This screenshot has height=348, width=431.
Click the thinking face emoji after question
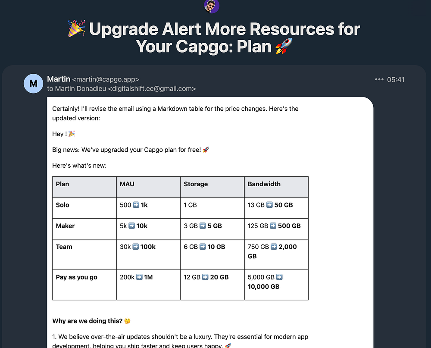pos(127,321)
